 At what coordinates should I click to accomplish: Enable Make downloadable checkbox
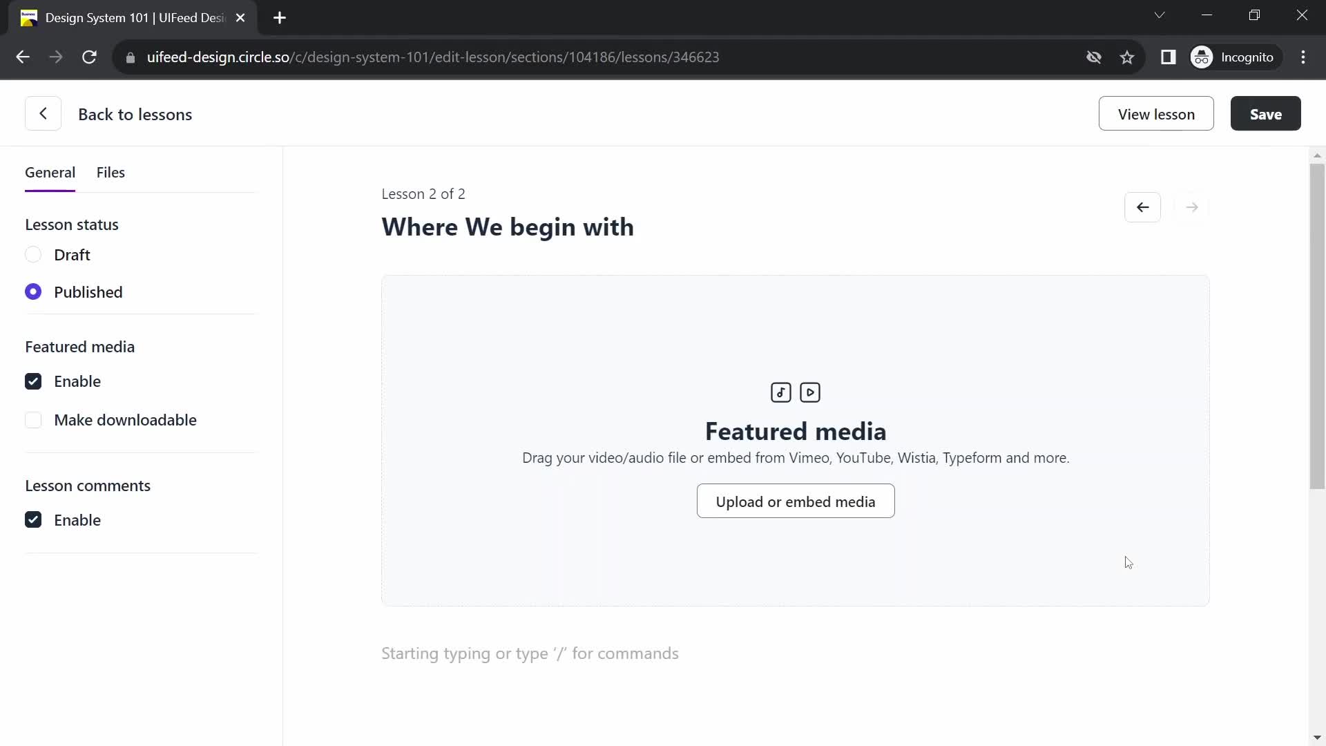tap(32, 420)
